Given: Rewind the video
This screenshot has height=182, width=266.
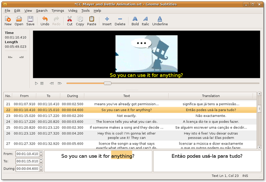Looking at the screenshot, I should (51, 83).
